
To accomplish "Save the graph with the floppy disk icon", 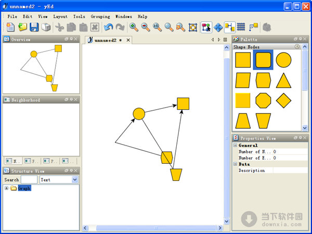I will coord(34,27).
